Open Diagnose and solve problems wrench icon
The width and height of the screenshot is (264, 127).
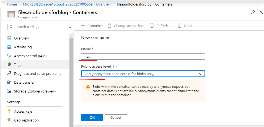[x=9, y=73]
